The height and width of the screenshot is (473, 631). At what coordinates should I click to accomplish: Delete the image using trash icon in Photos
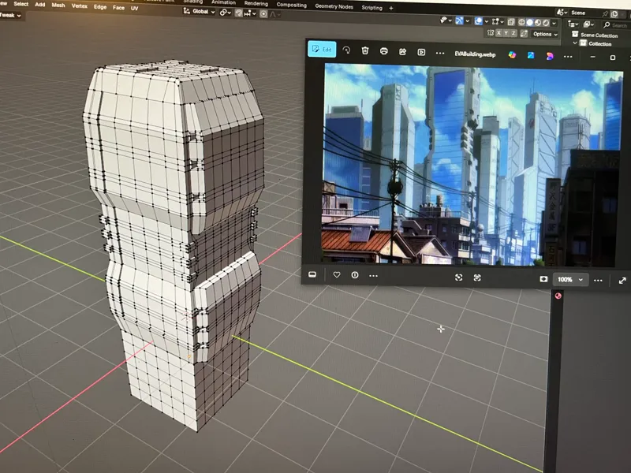click(x=365, y=50)
